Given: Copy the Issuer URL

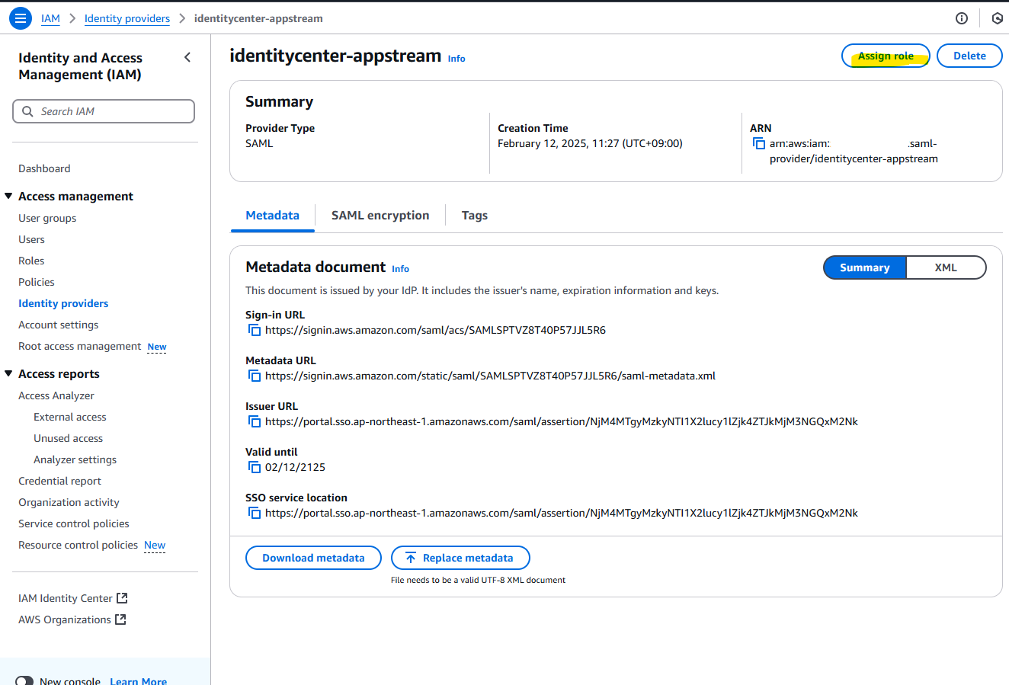Looking at the screenshot, I should click(255, 421).
